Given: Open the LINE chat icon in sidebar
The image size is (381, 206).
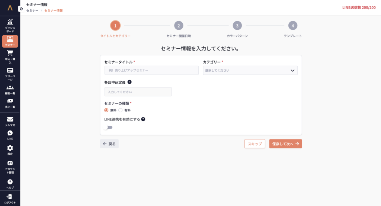Looking at the screenshot, I should point(10,133).
